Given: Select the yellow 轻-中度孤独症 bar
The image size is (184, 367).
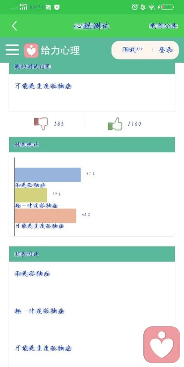Looking at the screenshot, I should pyautogui.click(x=31, y=195).
